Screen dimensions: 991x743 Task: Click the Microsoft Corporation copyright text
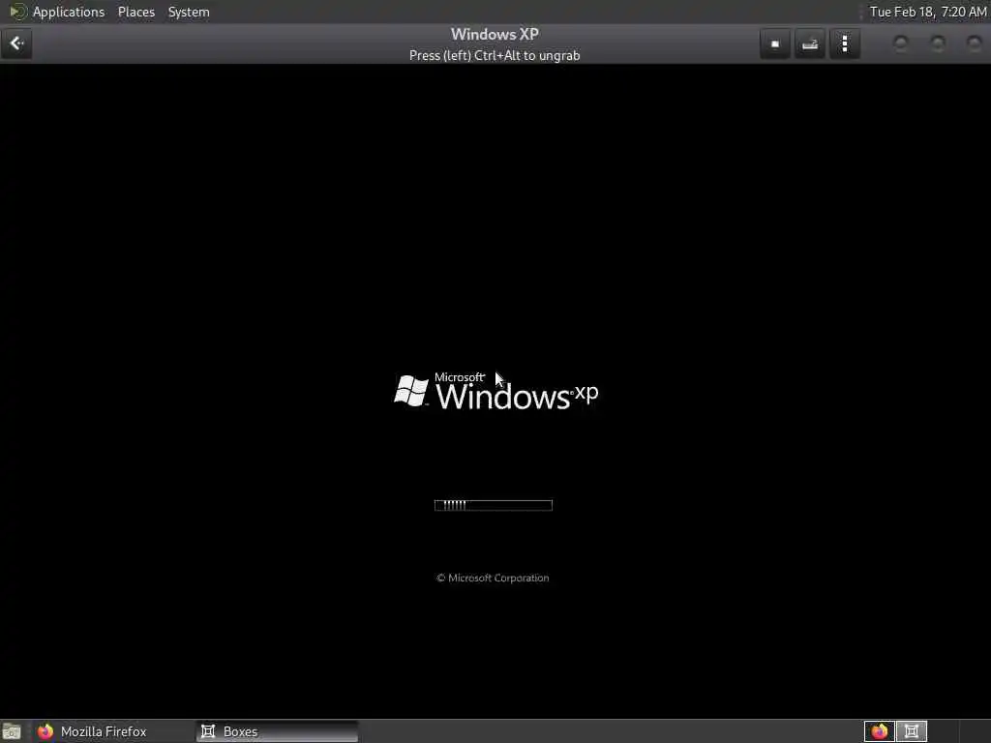[x=493, y=578]
